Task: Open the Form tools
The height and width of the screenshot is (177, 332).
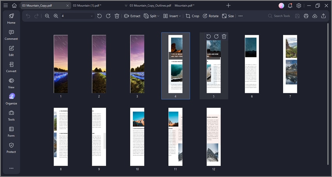Action: click(x=11, y=132)
